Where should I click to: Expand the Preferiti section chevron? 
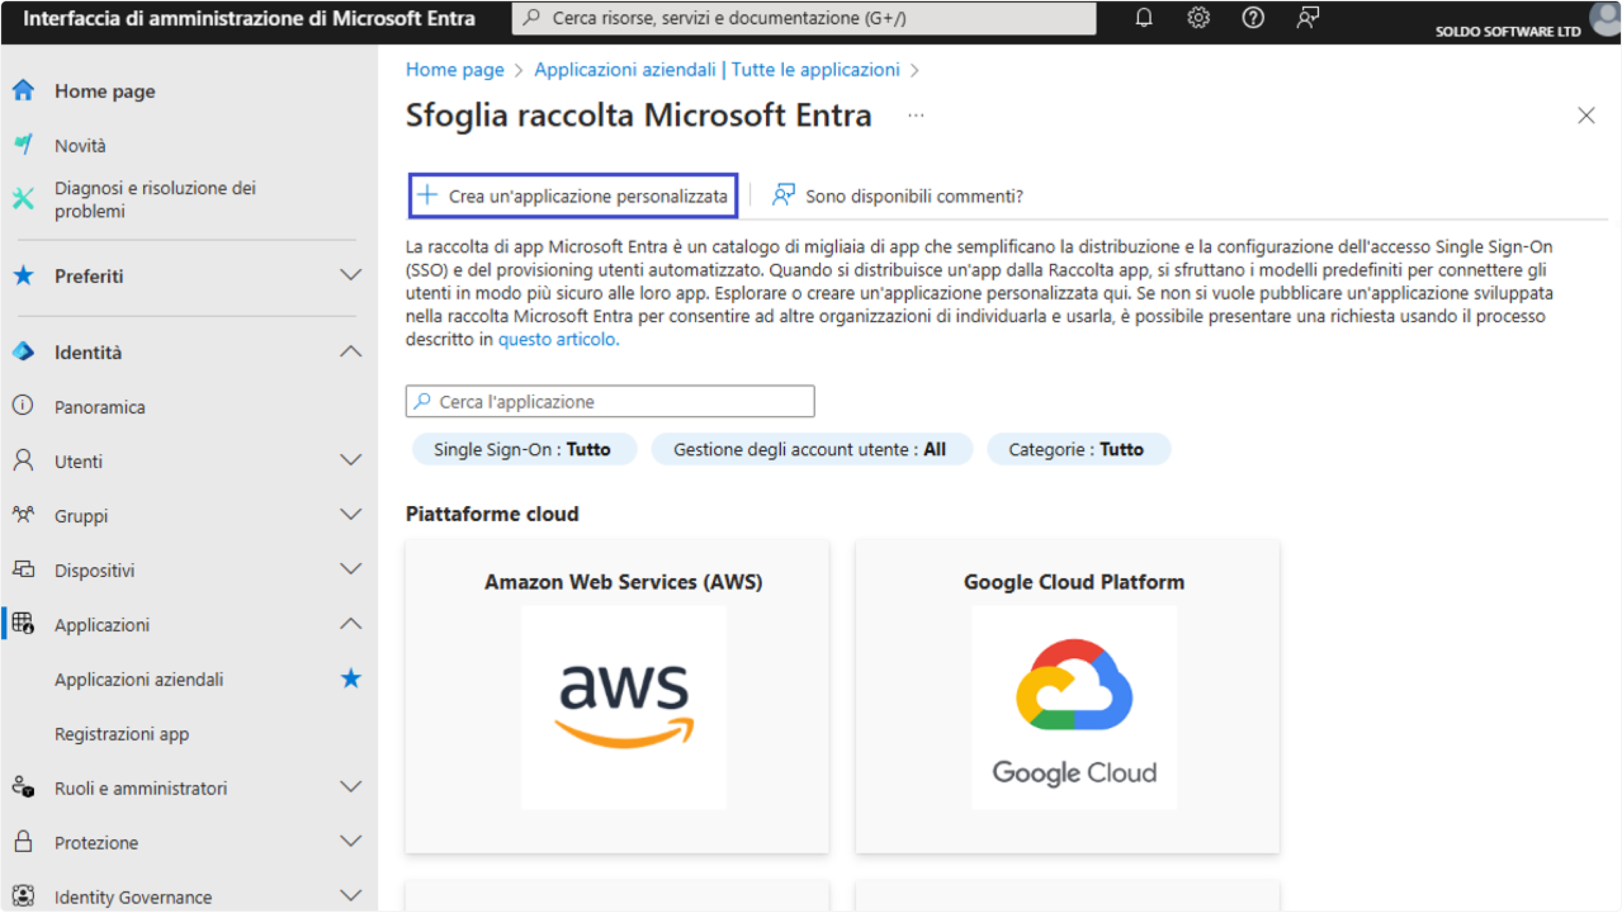pos(350,275)
